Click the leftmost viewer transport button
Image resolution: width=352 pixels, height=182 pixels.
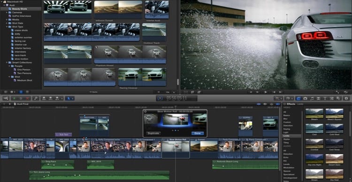pos(251,92)
